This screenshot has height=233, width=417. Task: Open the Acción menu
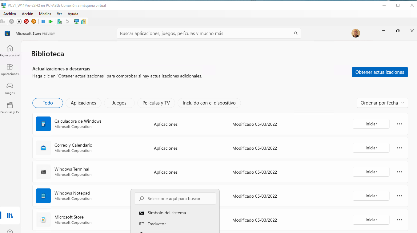click(x=27, y=14)
